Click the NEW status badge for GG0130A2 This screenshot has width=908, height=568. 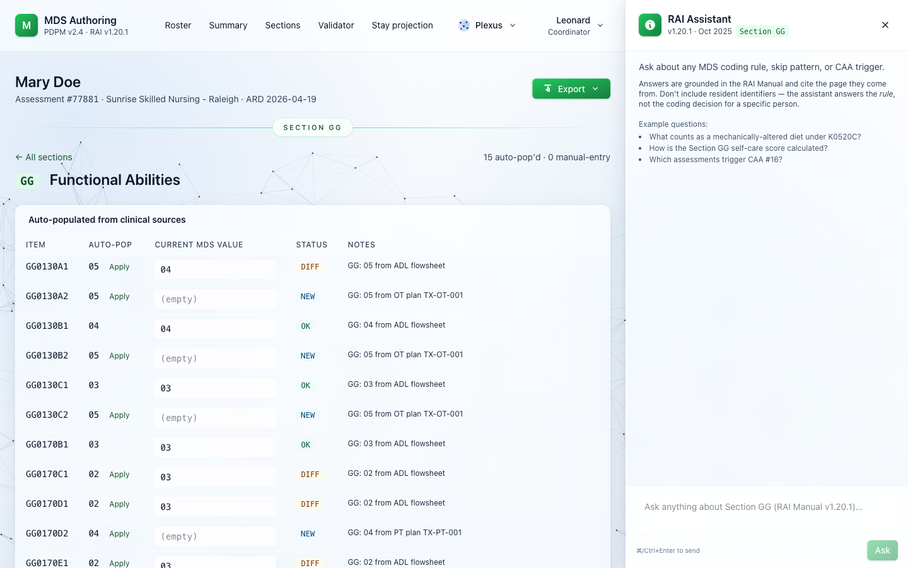[308, 297]
